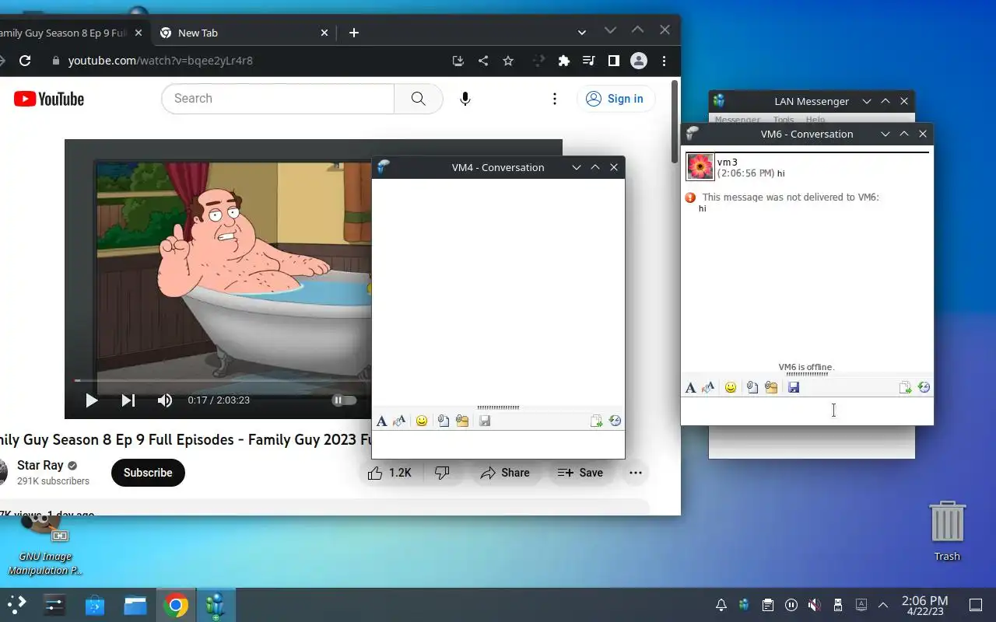Viewport: 996px width, 622px height.
Task: Click the muted volume tray icon
Action: click(814, 605)
